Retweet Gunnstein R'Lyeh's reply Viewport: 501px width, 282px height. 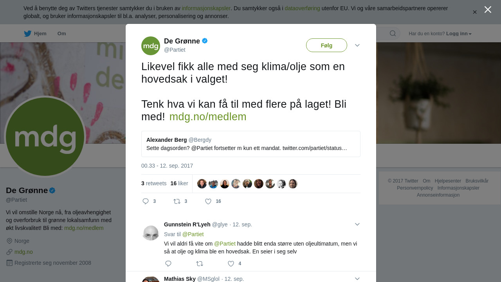point(200,264)
